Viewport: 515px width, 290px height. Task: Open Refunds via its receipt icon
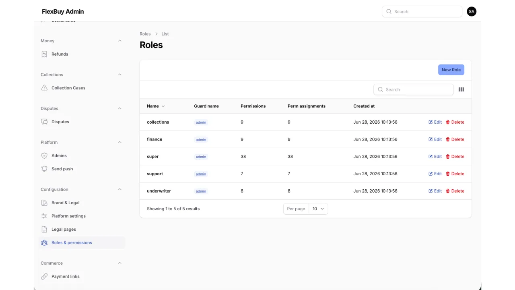point(44,54)
